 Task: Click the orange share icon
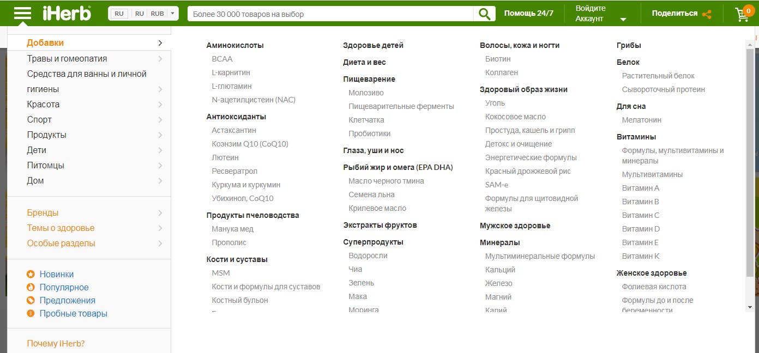pos(707,14)
